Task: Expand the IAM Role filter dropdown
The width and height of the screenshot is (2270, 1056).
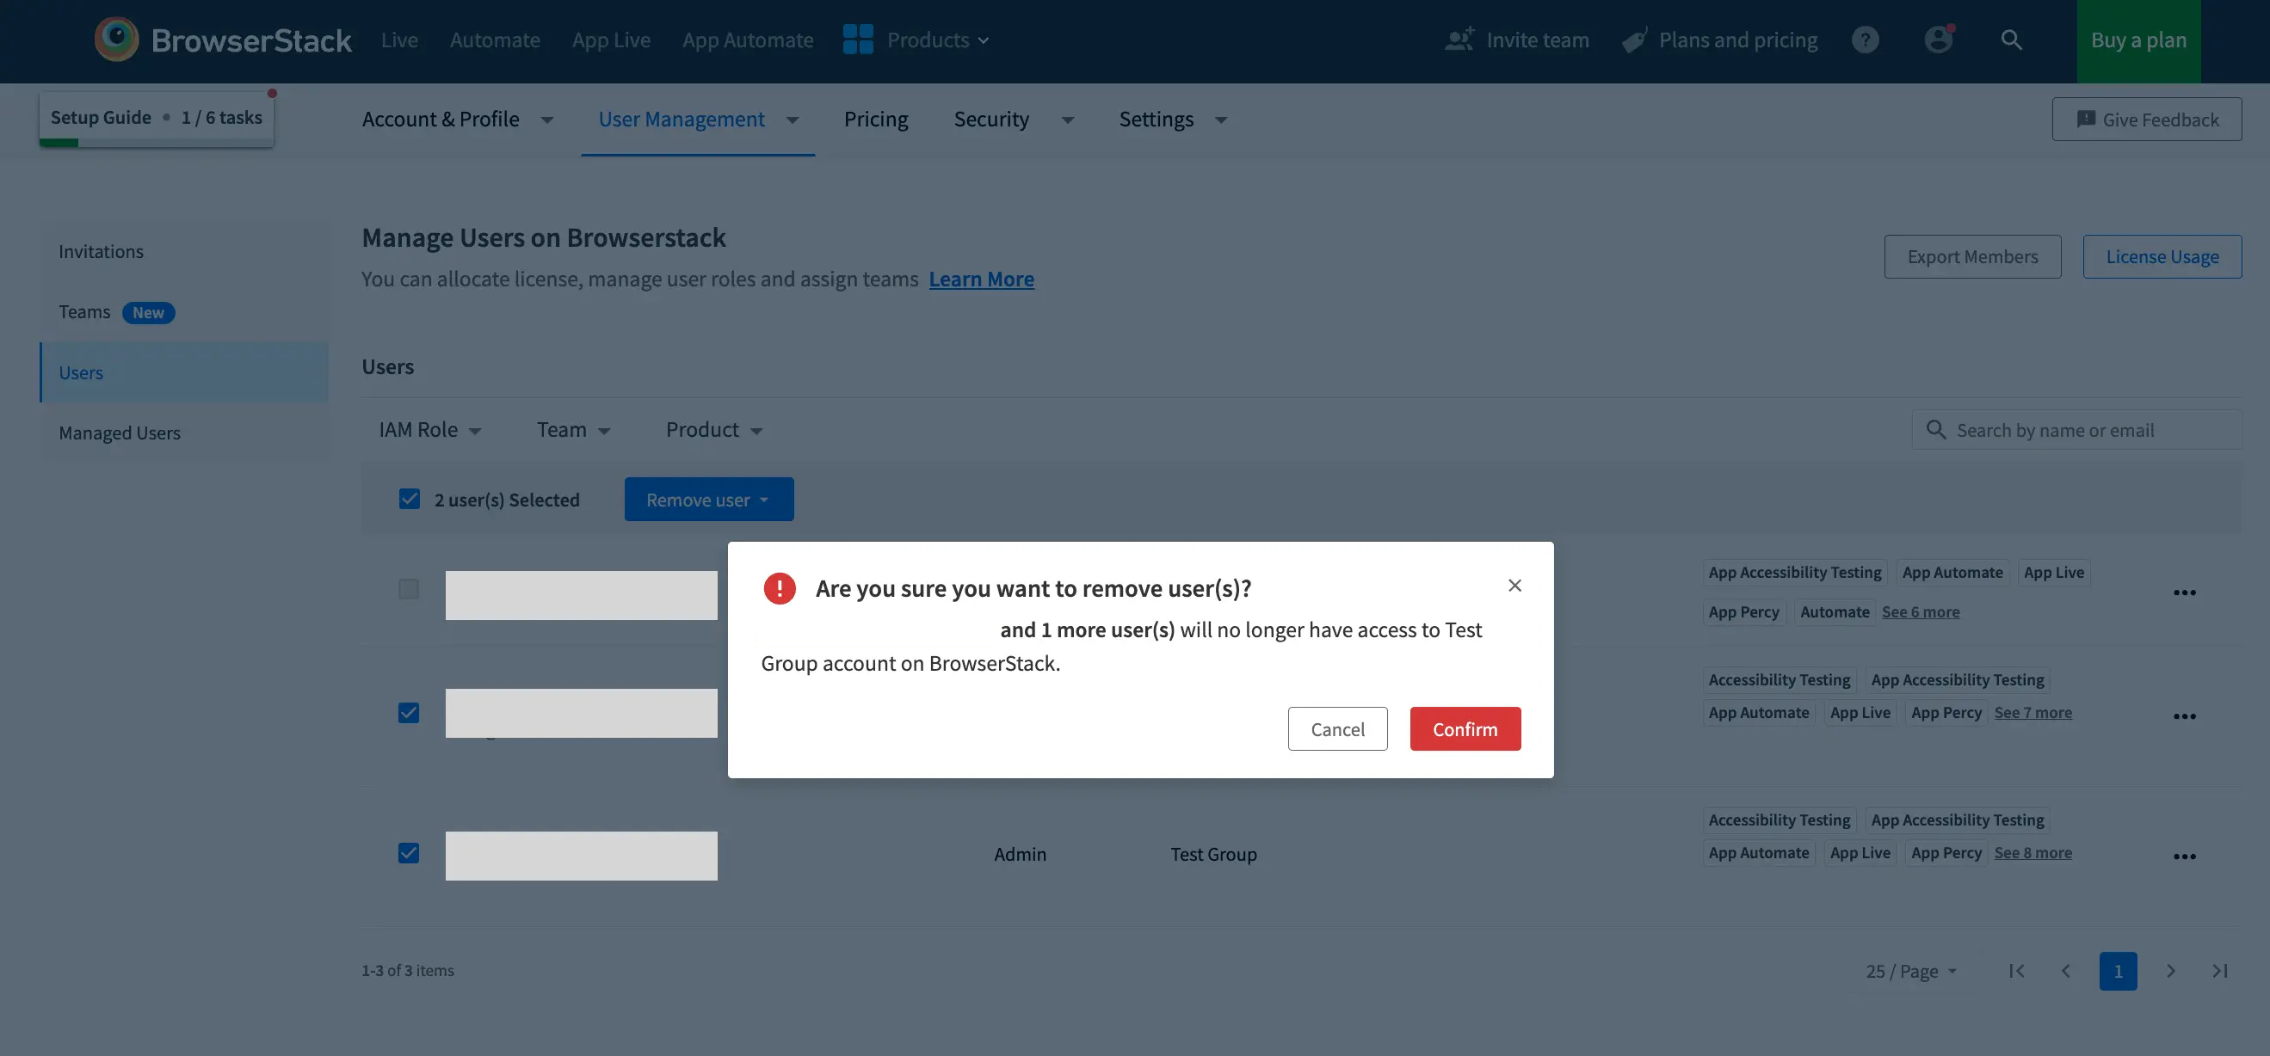Action: tap(430, 430)
